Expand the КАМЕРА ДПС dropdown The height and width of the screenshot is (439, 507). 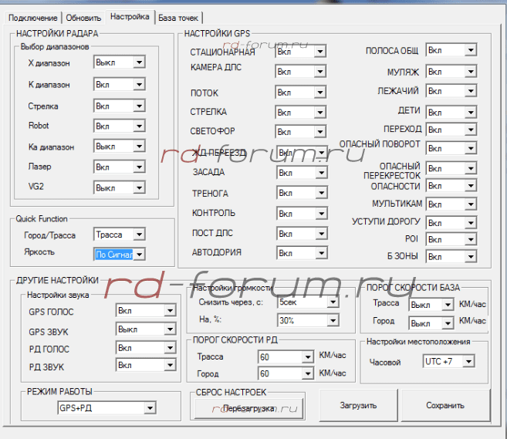[301, 72]
